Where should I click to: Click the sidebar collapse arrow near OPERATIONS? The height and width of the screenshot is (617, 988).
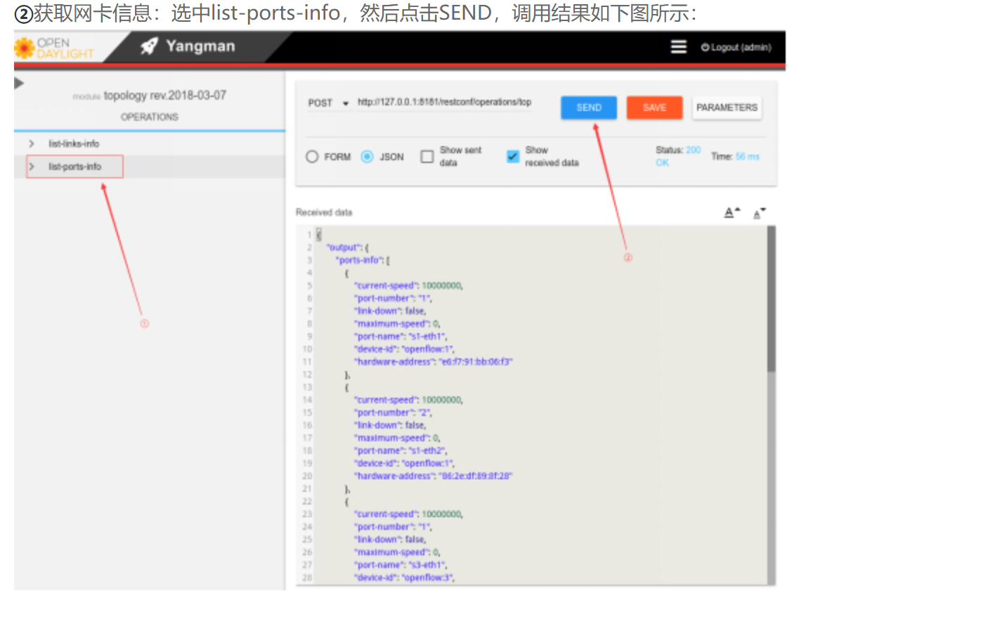click(x=18, y=82)
